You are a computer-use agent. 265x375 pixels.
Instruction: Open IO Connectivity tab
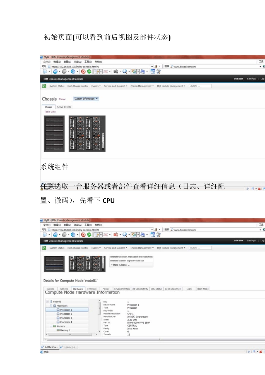140,289
